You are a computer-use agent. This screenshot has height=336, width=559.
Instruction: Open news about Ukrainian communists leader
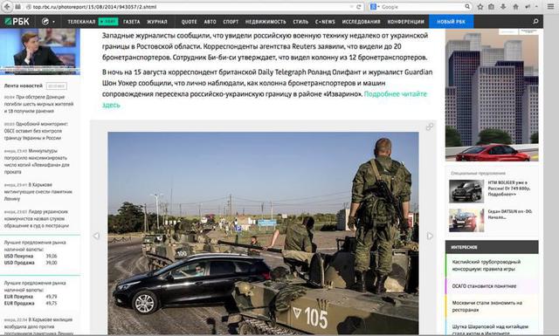click(x=37, y=219)
